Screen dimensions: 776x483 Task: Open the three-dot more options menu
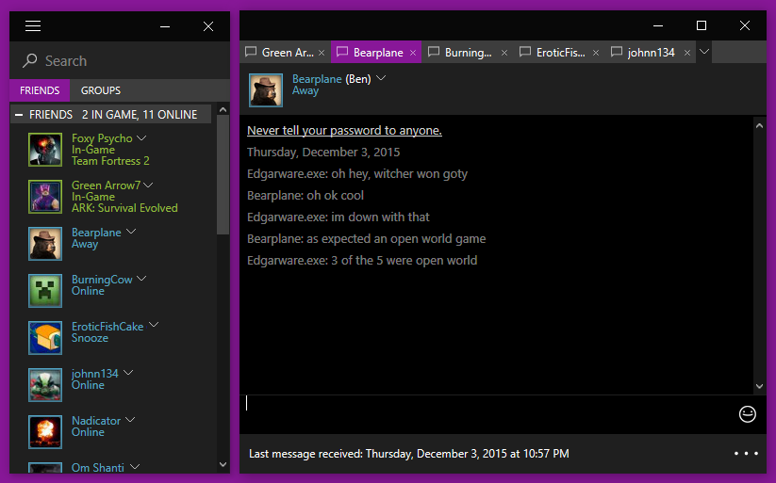(746, 454)
